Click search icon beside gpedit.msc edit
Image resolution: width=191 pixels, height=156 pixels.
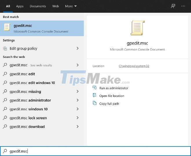tap(5, 74)
